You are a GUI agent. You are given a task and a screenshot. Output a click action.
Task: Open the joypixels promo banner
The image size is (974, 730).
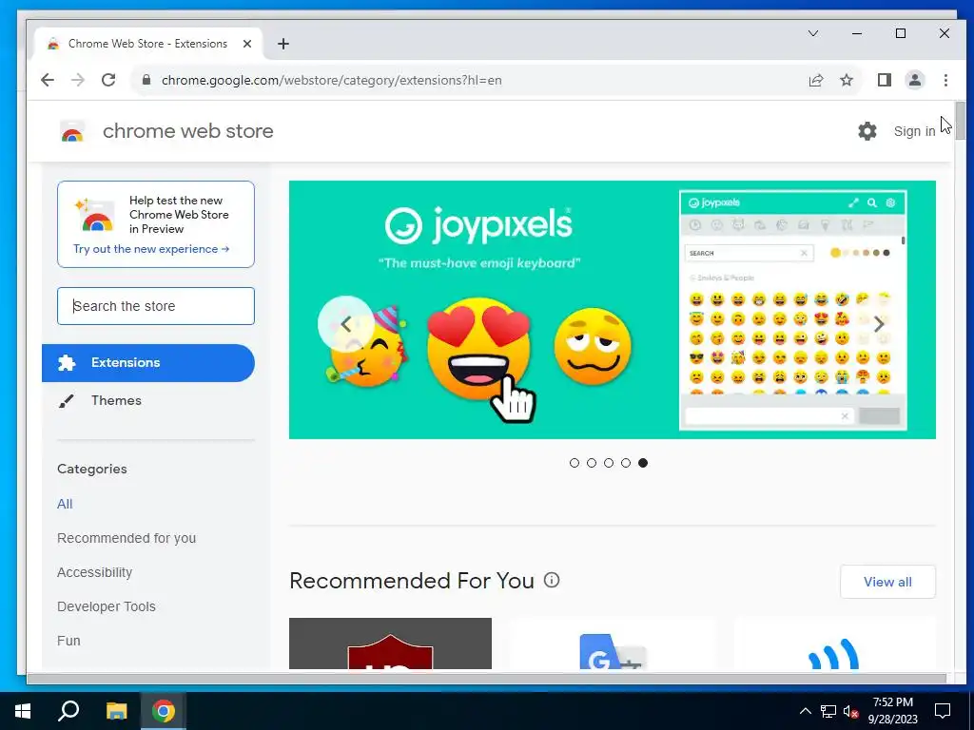pyautogui.click(x=612, y=310)
